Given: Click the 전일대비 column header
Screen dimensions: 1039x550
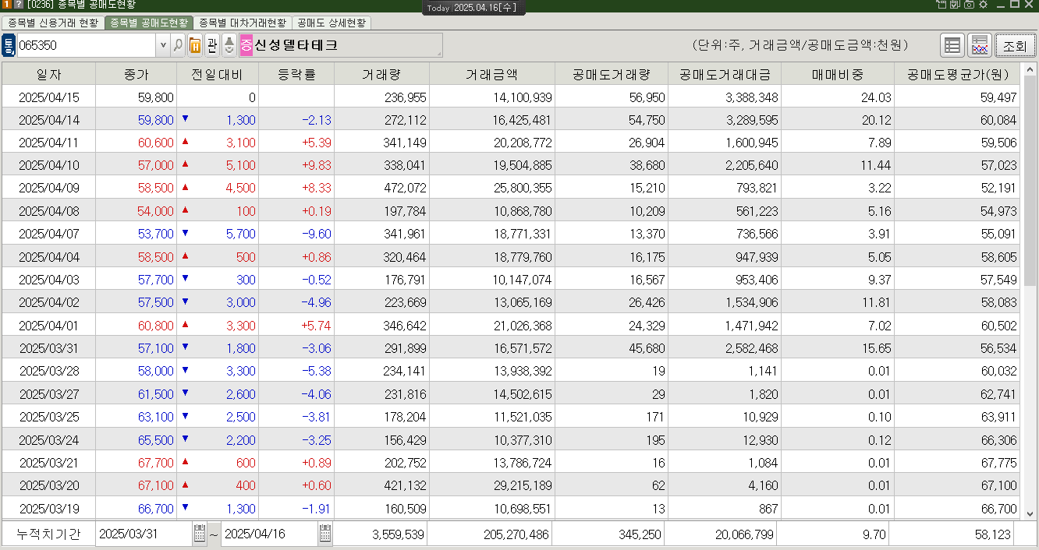Looking at the screenshot, I should pos(218,75).
